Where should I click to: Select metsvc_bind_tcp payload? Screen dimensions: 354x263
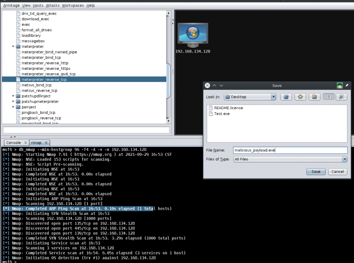click(x=37, y=85)
